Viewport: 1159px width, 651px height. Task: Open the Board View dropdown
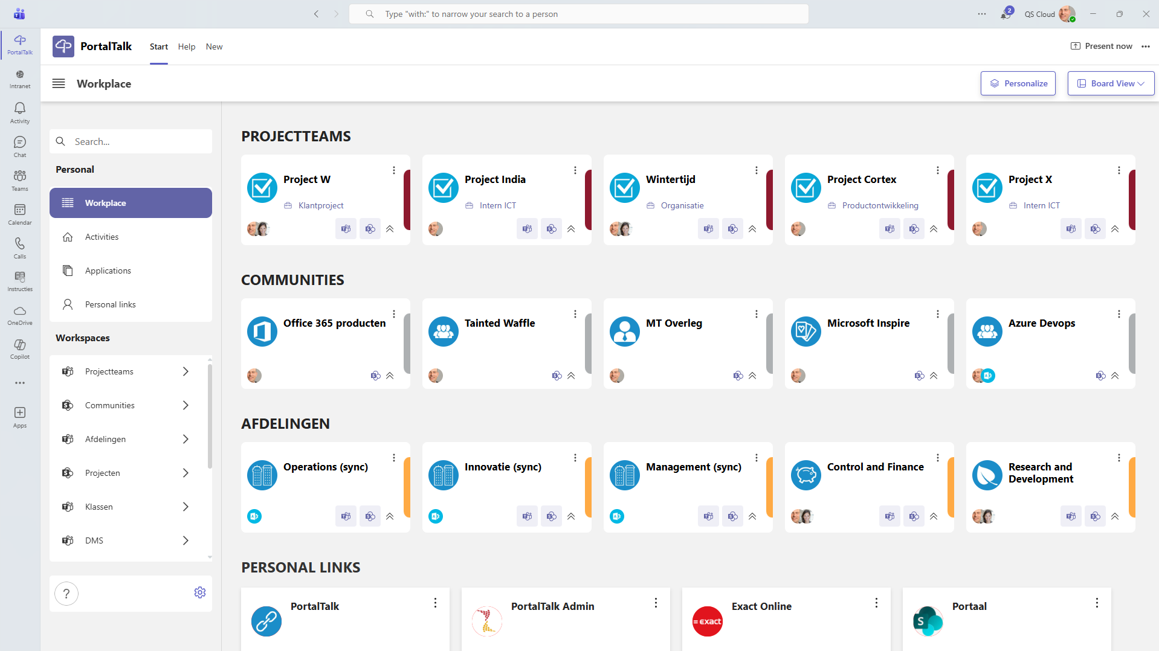pyautogui.click(x=1111, y=83)
